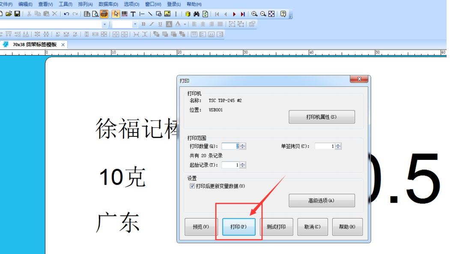The height and width of the screenshot is (254, 450).
Task: Open database connection setup cylinder icon
Action: click(x=188, y=14)
